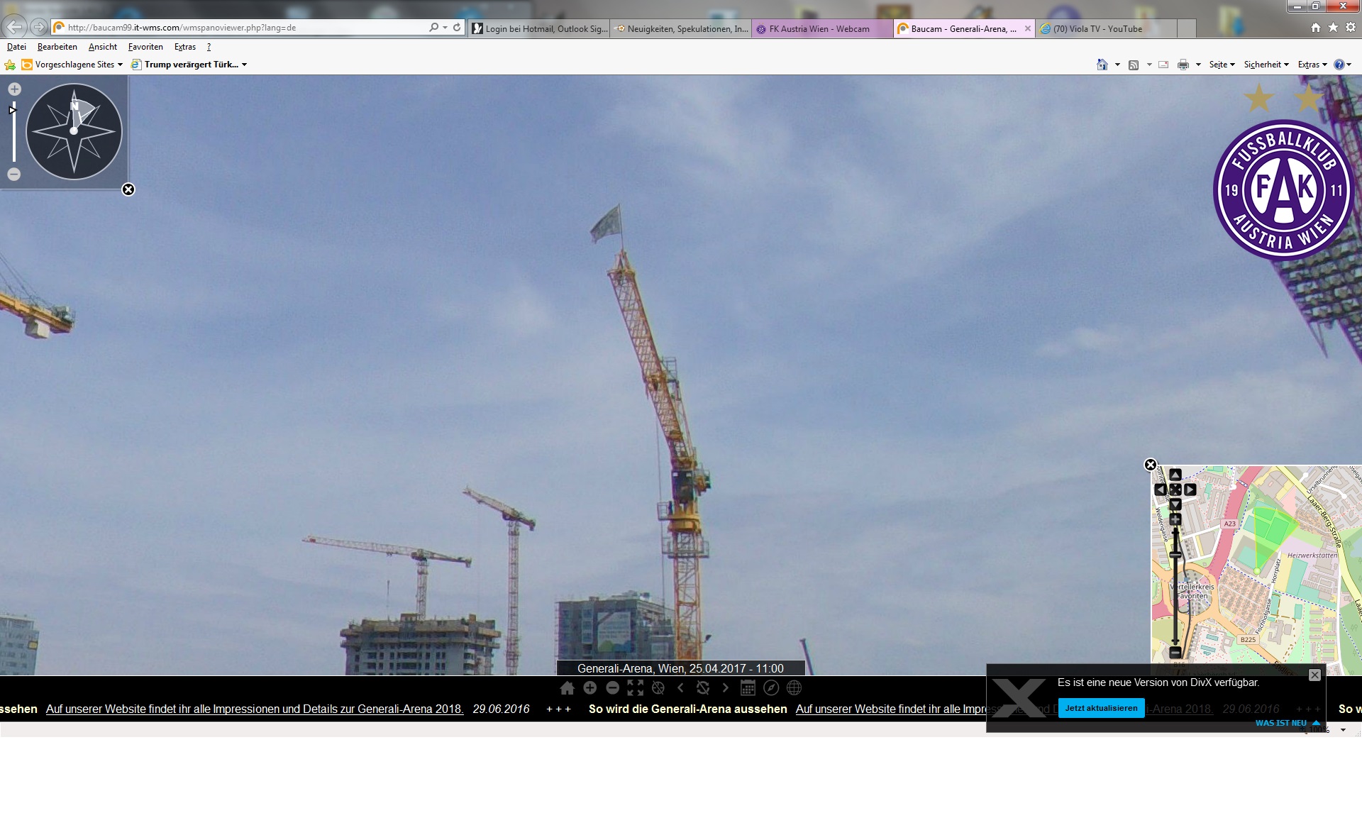Open address bar search dropdown arrow
Image resolution: width=1362 pixels, height=813 pixels.
pos(445,28)
